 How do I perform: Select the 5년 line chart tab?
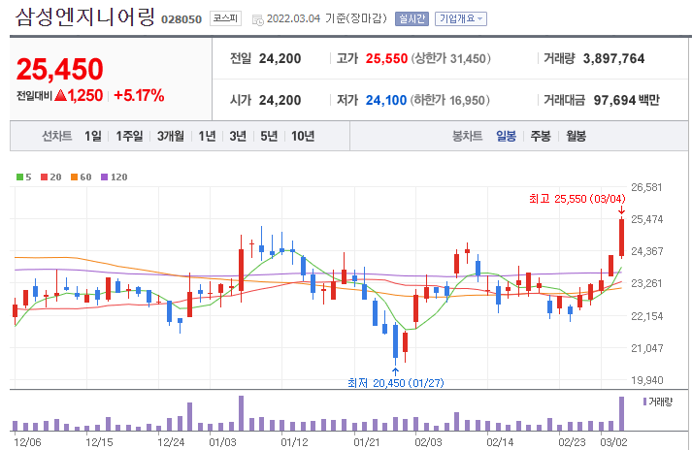pyautogui.click(x=269, y=136)
